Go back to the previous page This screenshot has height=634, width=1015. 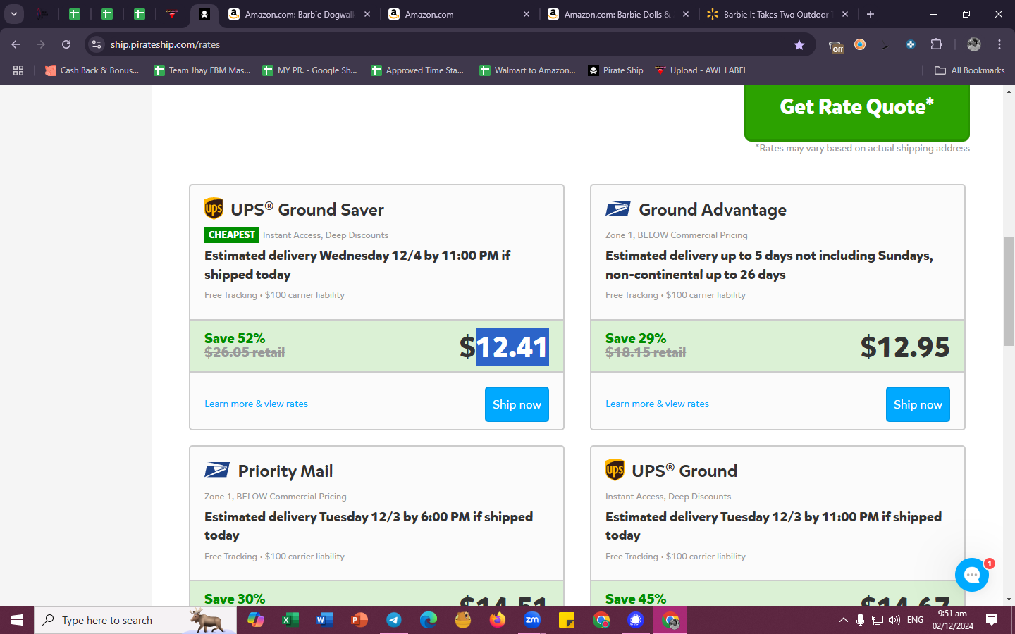click(x=16, y=44)
